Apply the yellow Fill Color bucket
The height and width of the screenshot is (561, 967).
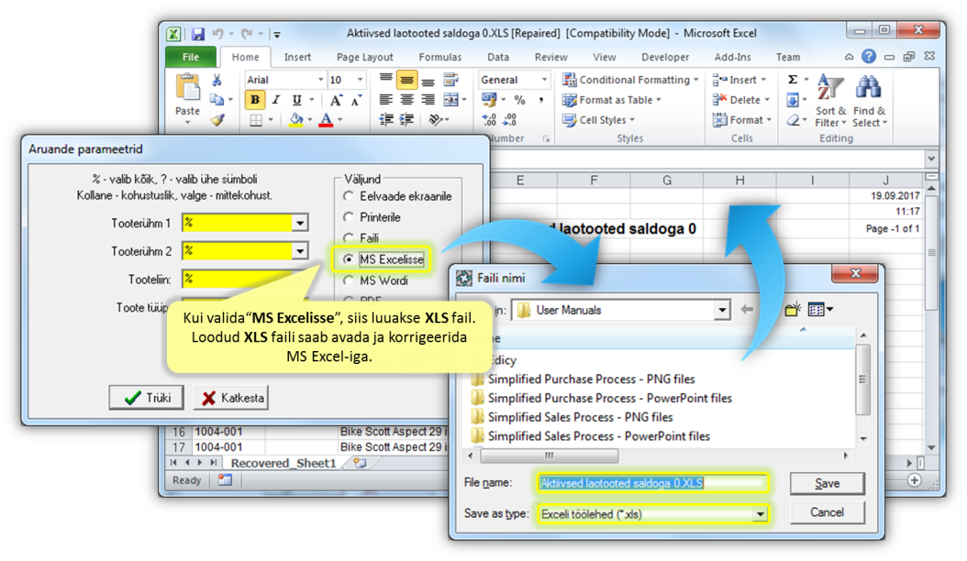coord(296,119)
